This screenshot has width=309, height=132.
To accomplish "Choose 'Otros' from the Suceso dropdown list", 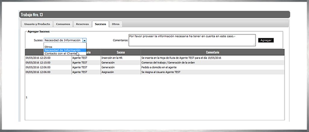I will [49, 47].
